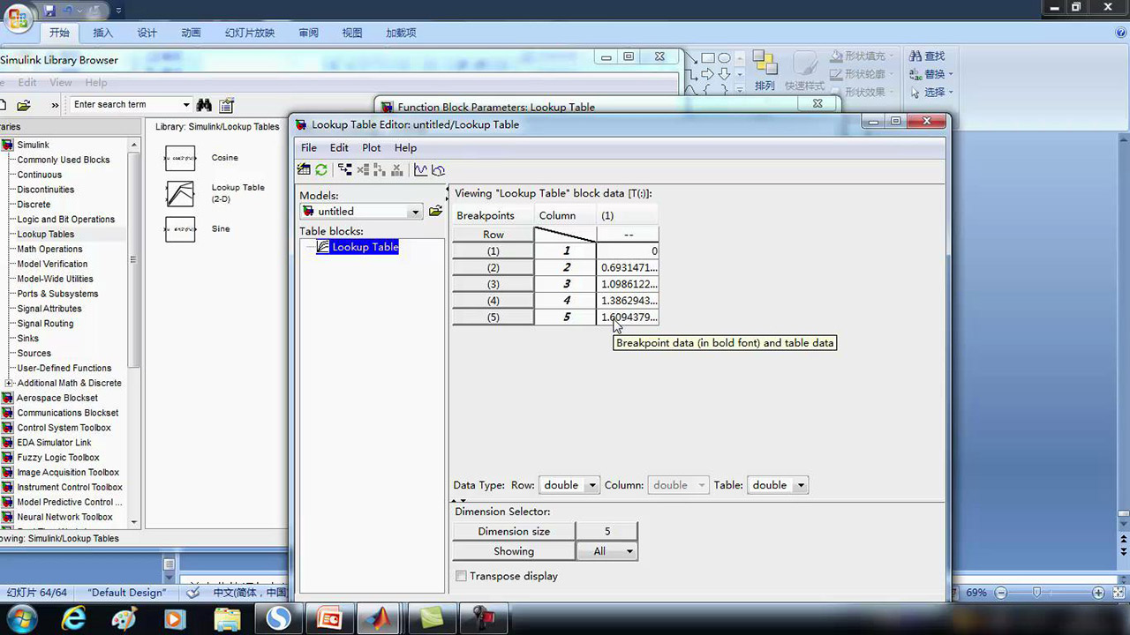Click the update block data icon in editor toolbar
Viewport: 1130px width, 635px height.
[305, 170]
